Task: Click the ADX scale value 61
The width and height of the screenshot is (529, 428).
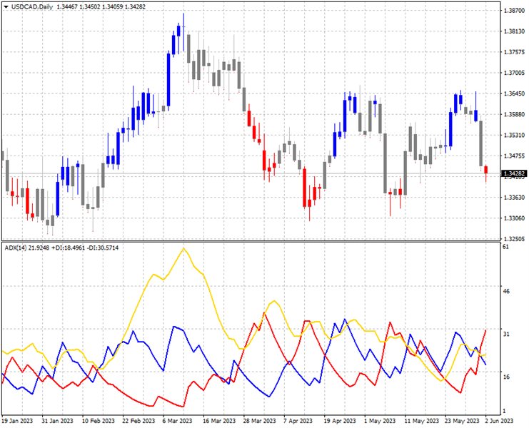Action: pos(505,247)
